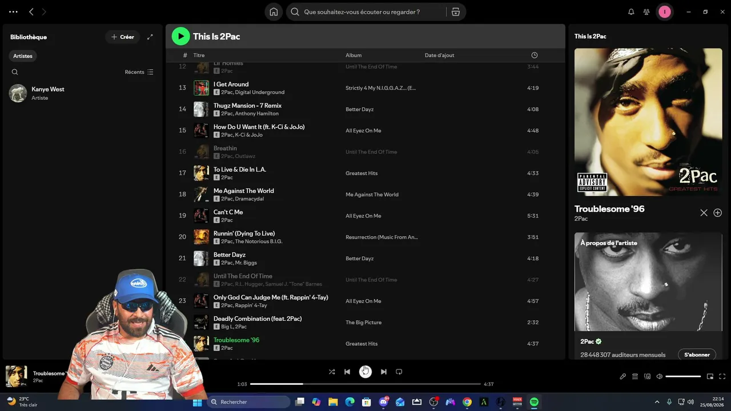Screen dimensions: 731x411
Task: Click the Windows taskbar Rechercher search box
Action: 248,402
